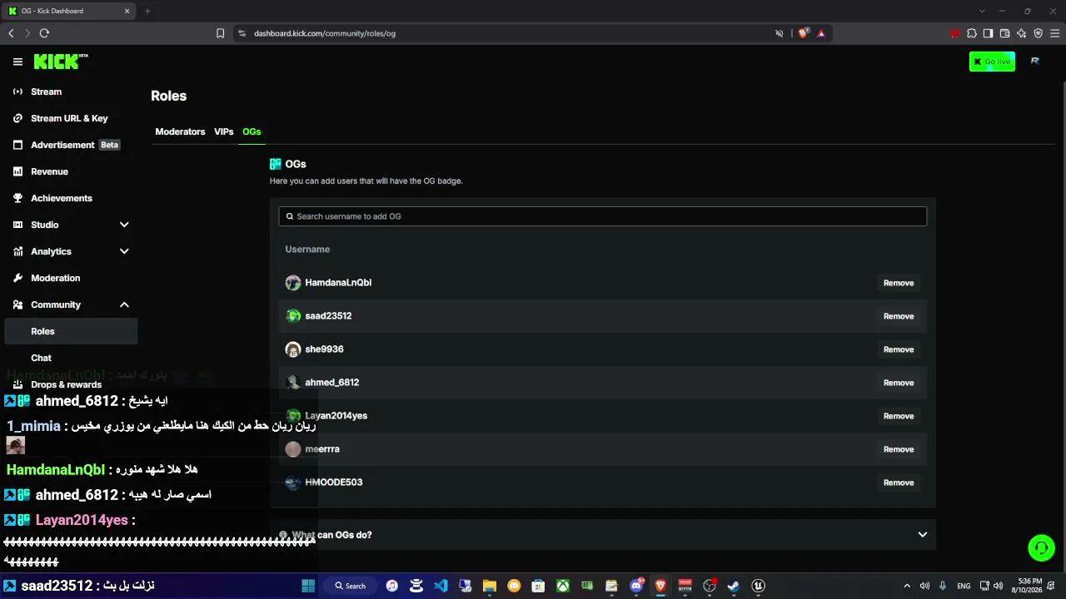The image size is (1066, 599).
Task: Open the hamburger sidebar menu
Action: click(17, 62)
